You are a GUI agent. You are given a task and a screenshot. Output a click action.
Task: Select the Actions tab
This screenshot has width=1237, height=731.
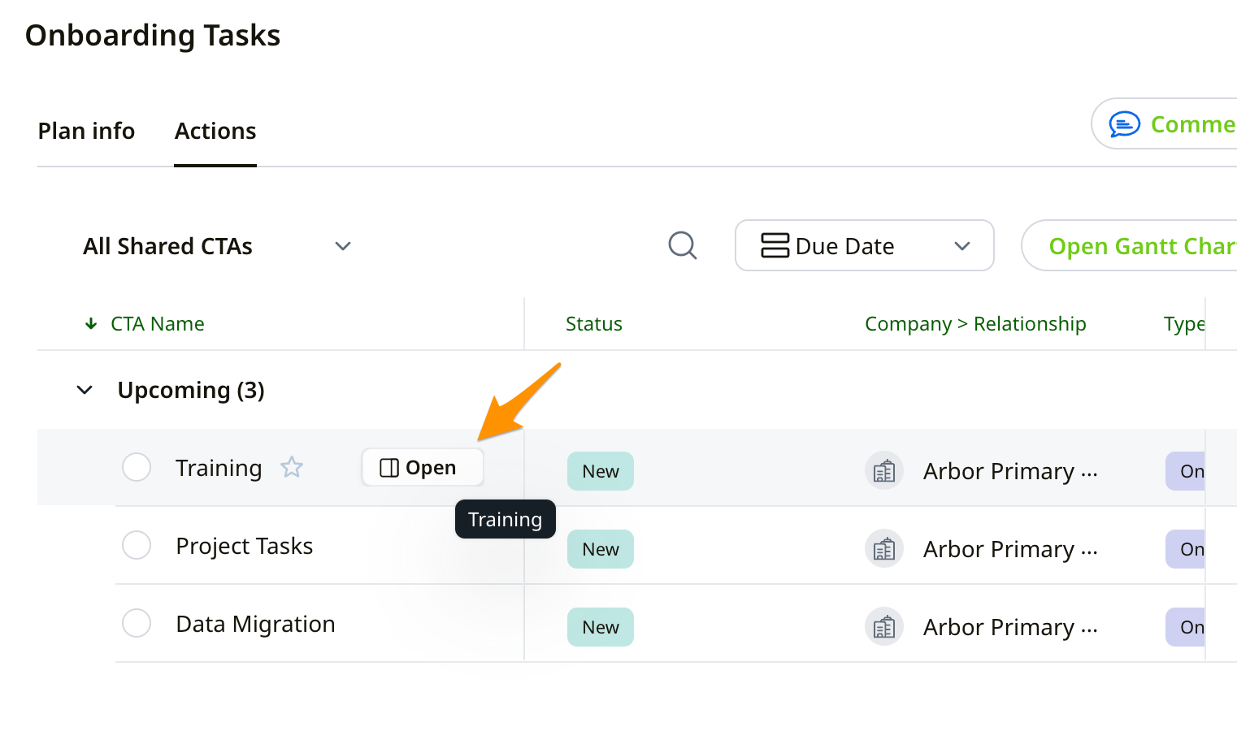coord(215,131)
